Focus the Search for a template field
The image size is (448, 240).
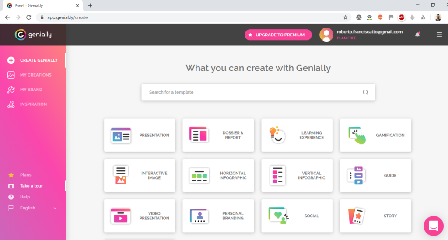tap(258, 92)
